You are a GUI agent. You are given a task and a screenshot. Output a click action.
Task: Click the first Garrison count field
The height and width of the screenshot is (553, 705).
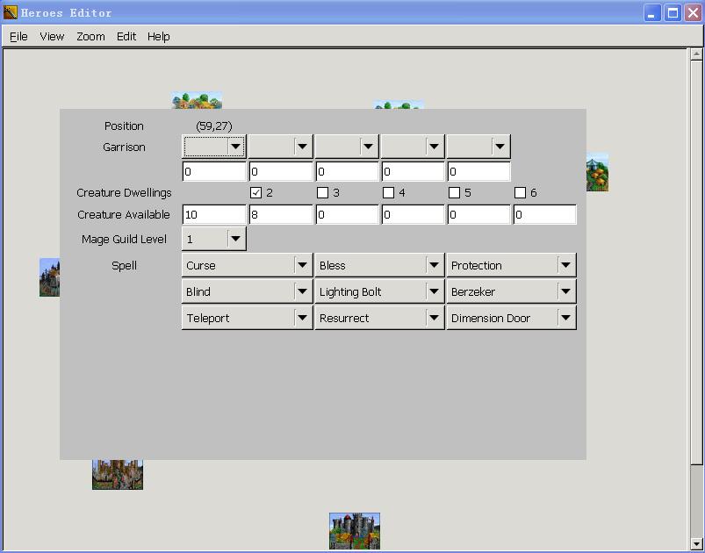click(214, 172)
